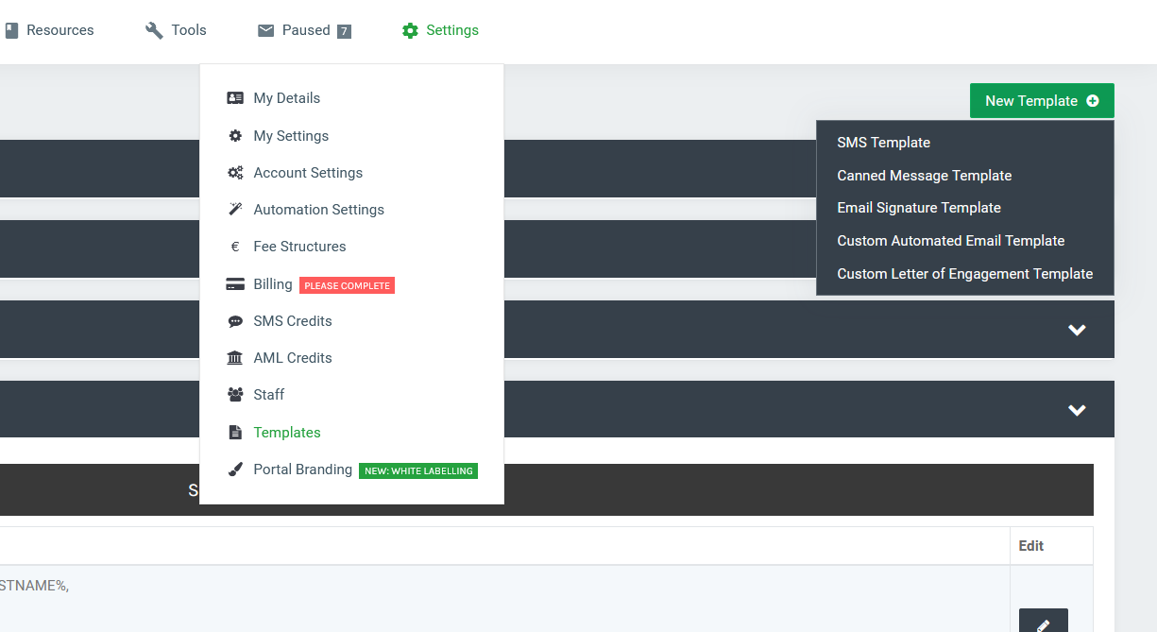Image resolution: width=1157 pixels, height=632 pixels.
Task: Click chevron on the section above the table
Action: [1077, 410]
